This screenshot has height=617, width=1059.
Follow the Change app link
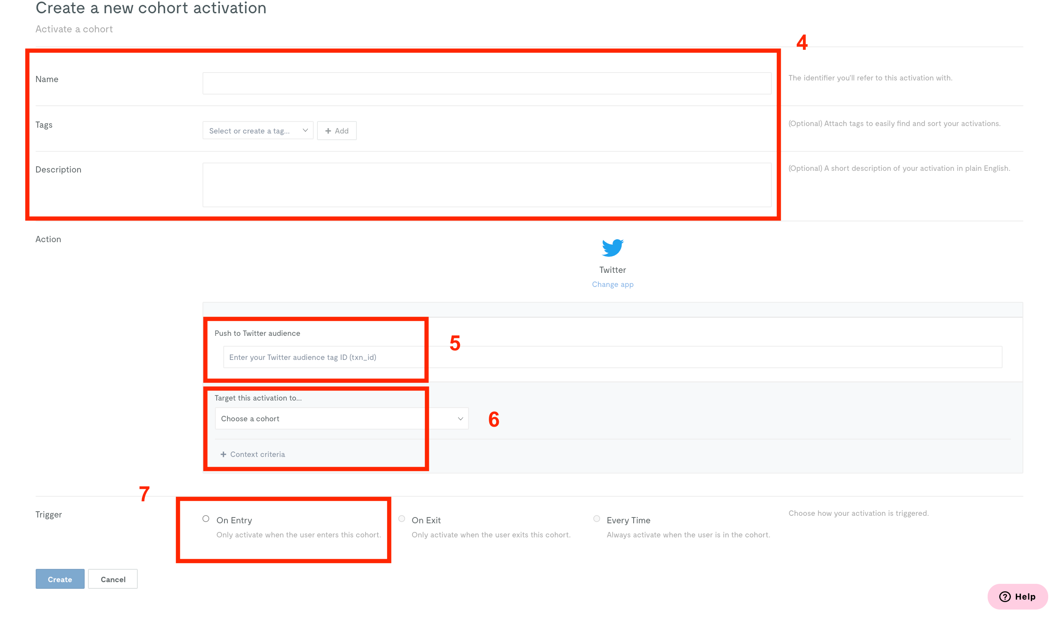coord(612,284)
